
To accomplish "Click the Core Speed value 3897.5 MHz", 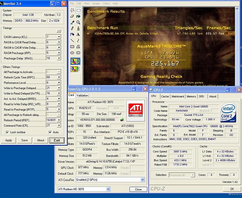I will [x=180, y=151].
